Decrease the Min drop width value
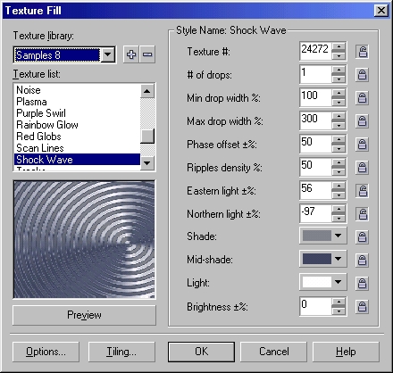 (x=339, y=103)
